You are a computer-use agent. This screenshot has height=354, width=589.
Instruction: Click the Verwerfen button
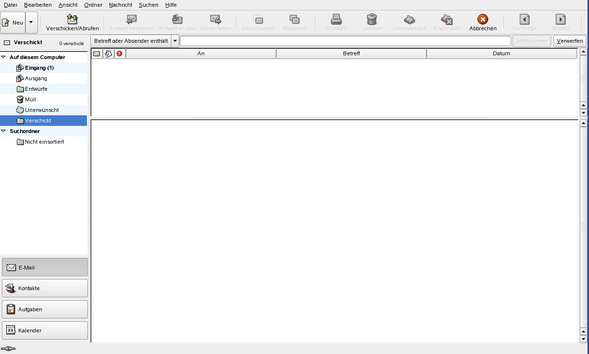(570, 41)
